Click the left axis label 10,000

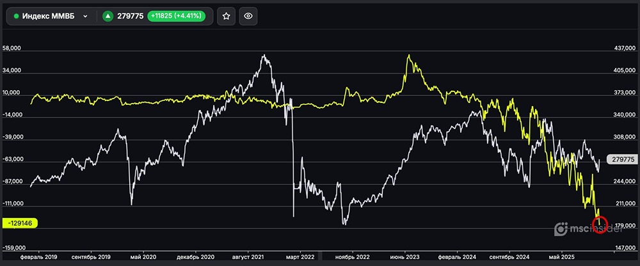12,93
